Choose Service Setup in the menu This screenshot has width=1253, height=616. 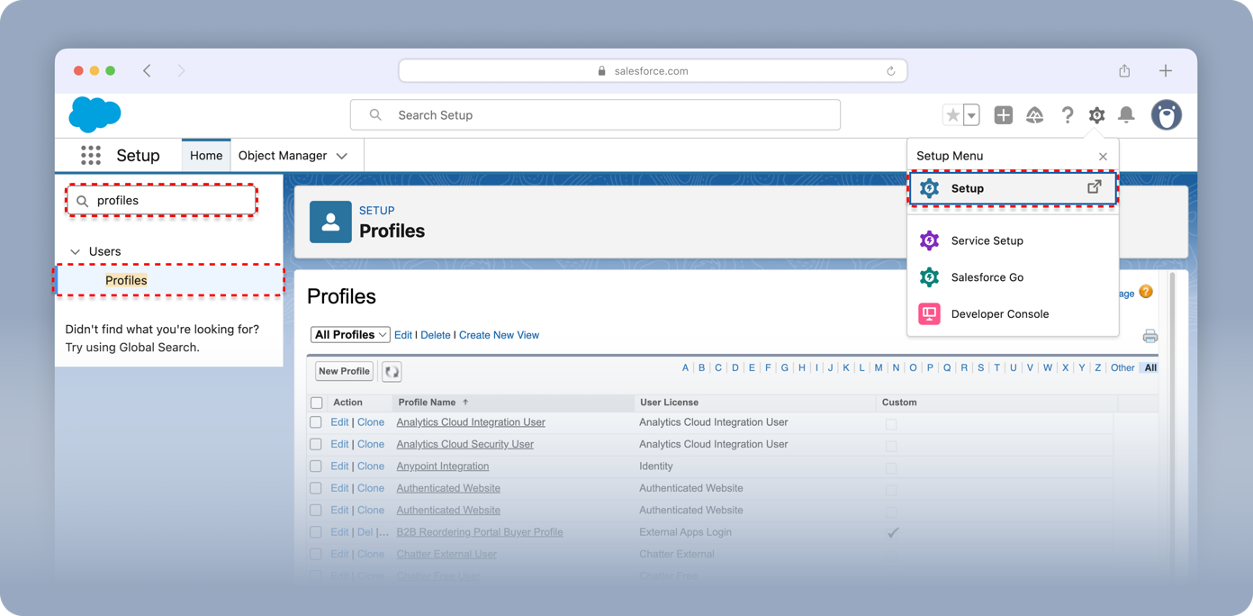tap(987, 240)
